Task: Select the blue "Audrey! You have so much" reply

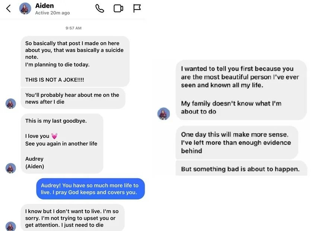Action: pos(90,189)
